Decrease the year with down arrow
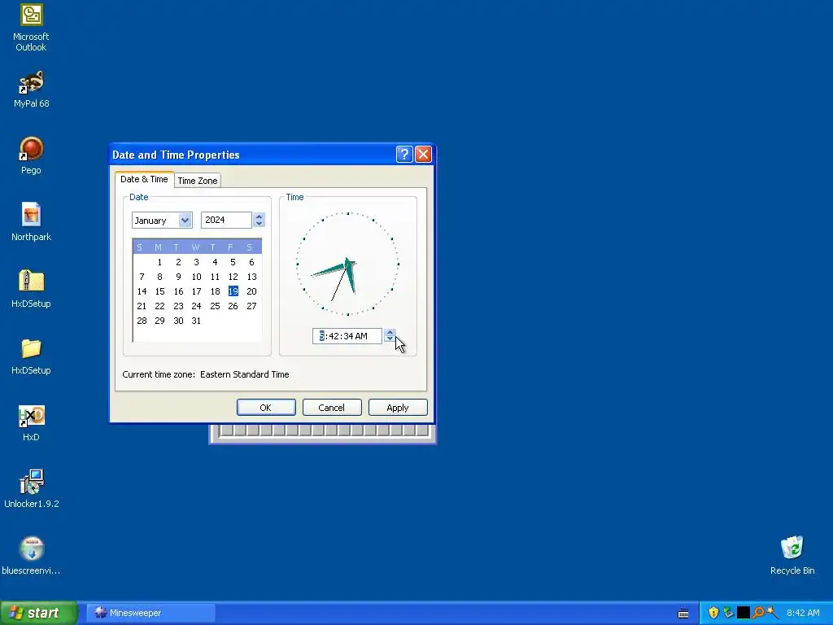This screenshot has height=625, width=833. [x=259, y=224]
